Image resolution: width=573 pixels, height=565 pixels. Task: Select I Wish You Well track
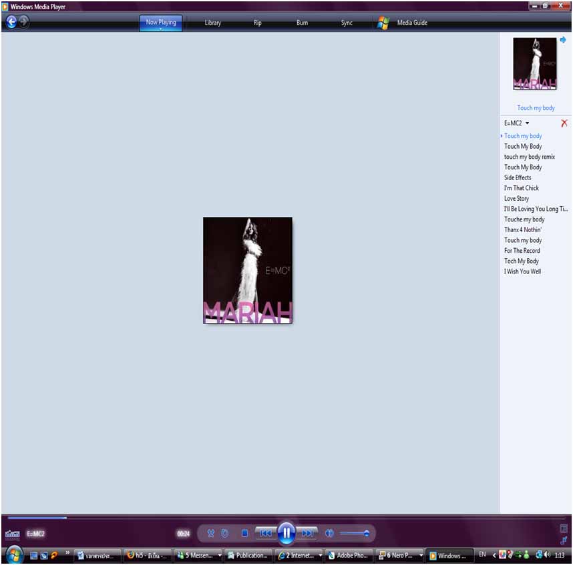(x=522, y=271)
